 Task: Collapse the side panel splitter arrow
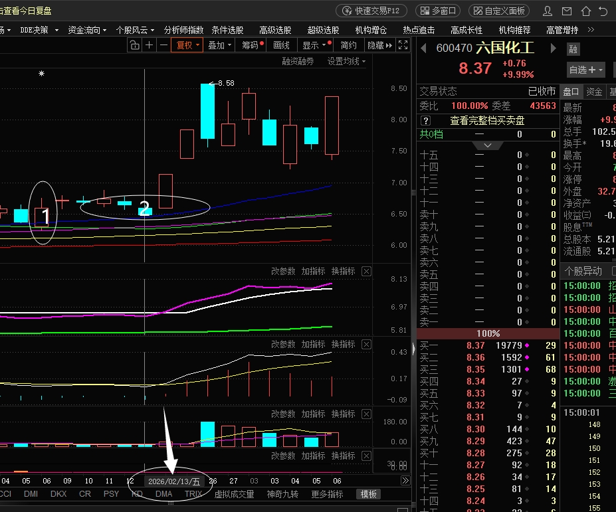(x=413, y=349)
